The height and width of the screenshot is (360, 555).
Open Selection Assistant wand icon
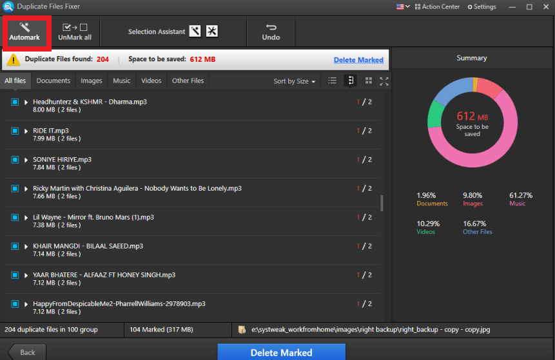point(195,31)
